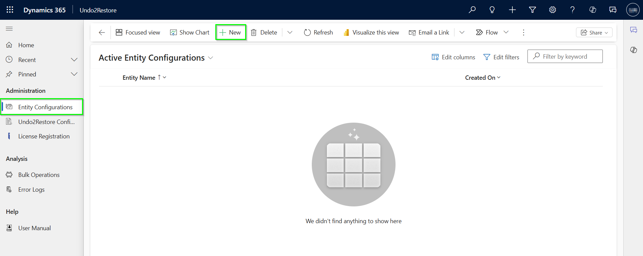The height and width of the screenshot is (256, 643).
Task: Click the search magnifier icon in header
Action: [x=472, y=10]
